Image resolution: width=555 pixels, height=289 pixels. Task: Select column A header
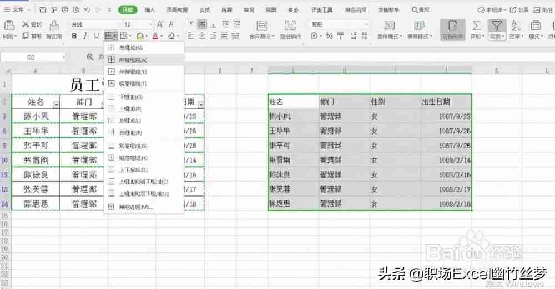point(36,70)
